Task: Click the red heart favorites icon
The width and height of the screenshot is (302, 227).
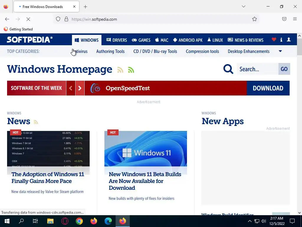Action: coord(274,40)
